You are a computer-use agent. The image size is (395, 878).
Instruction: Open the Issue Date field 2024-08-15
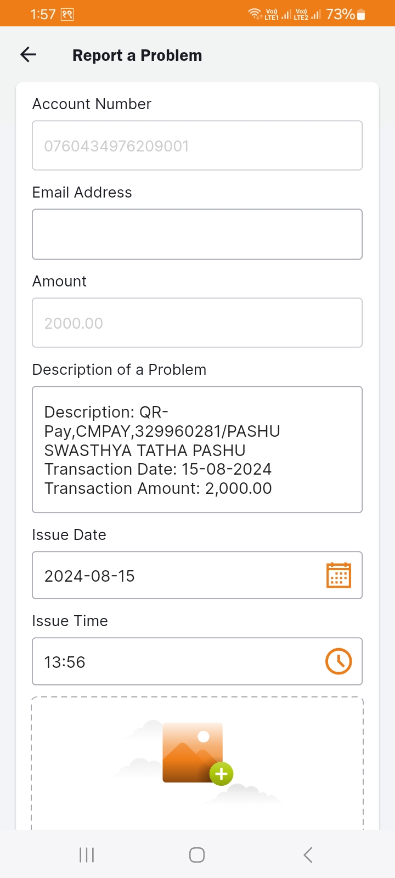(x=198, y=575)
